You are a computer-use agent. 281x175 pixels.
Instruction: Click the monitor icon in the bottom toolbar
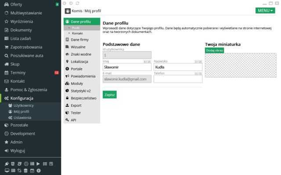coord(7,170)
